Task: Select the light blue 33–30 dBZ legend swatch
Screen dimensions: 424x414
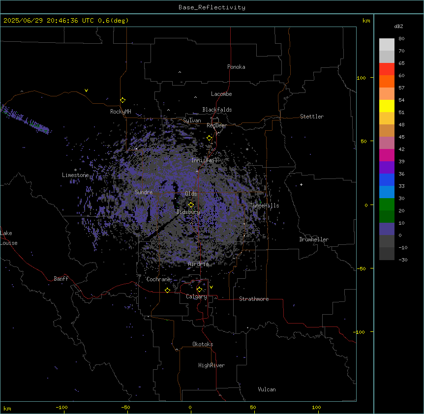Action: [x=387, y=192]
